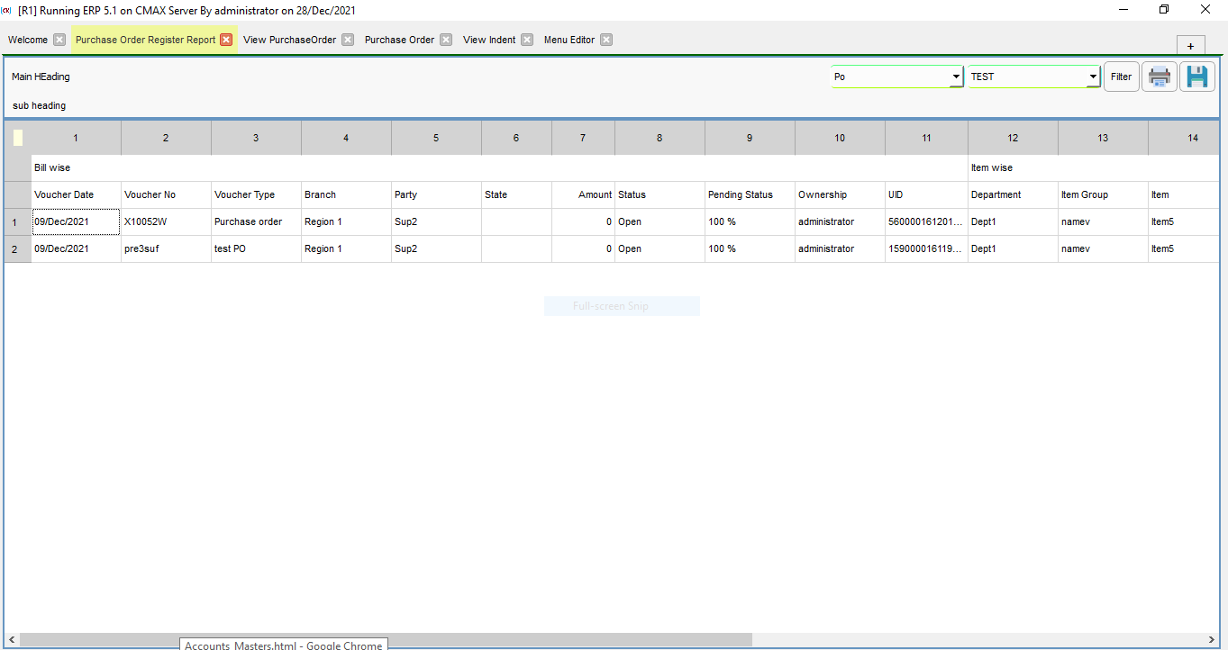Open Accounts_Masters.html Chrome window from taskbar
The height and width of the screenshot is (650, 1228).
tap(283, 645)
